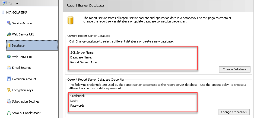Click the Connect icon at top
The width and height of the screenshot is (254, 118).
[x=4, y=3]
